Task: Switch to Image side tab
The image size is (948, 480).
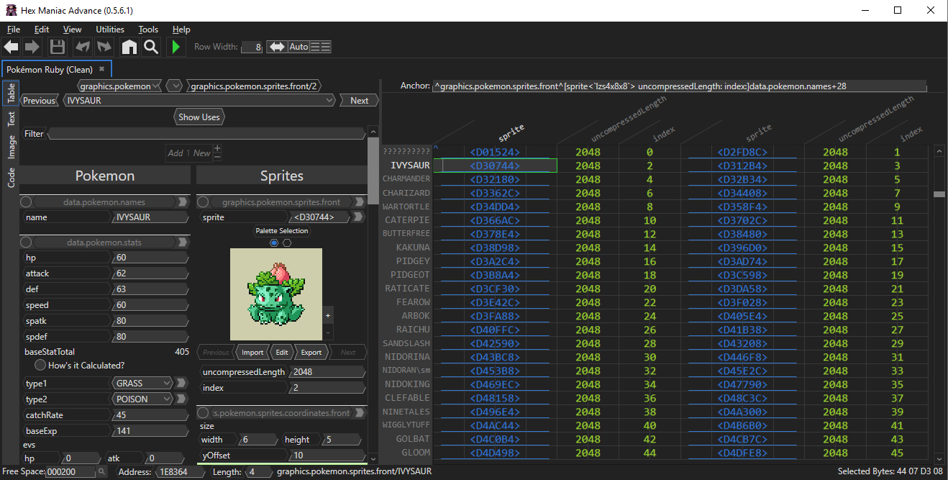Action: 11,148
